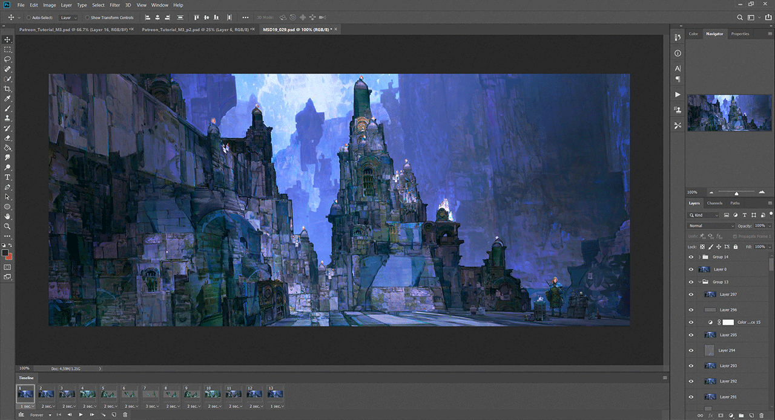The image size is (775, 420).
Task: Switch to the Channels tab
Action: pyautogui.click(x=714, y=203)
